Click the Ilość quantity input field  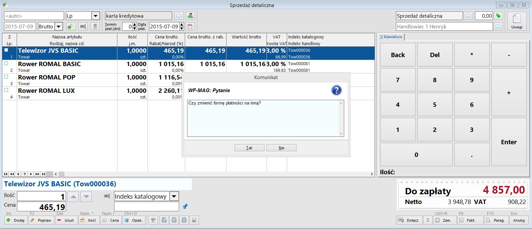click(41, 196)
